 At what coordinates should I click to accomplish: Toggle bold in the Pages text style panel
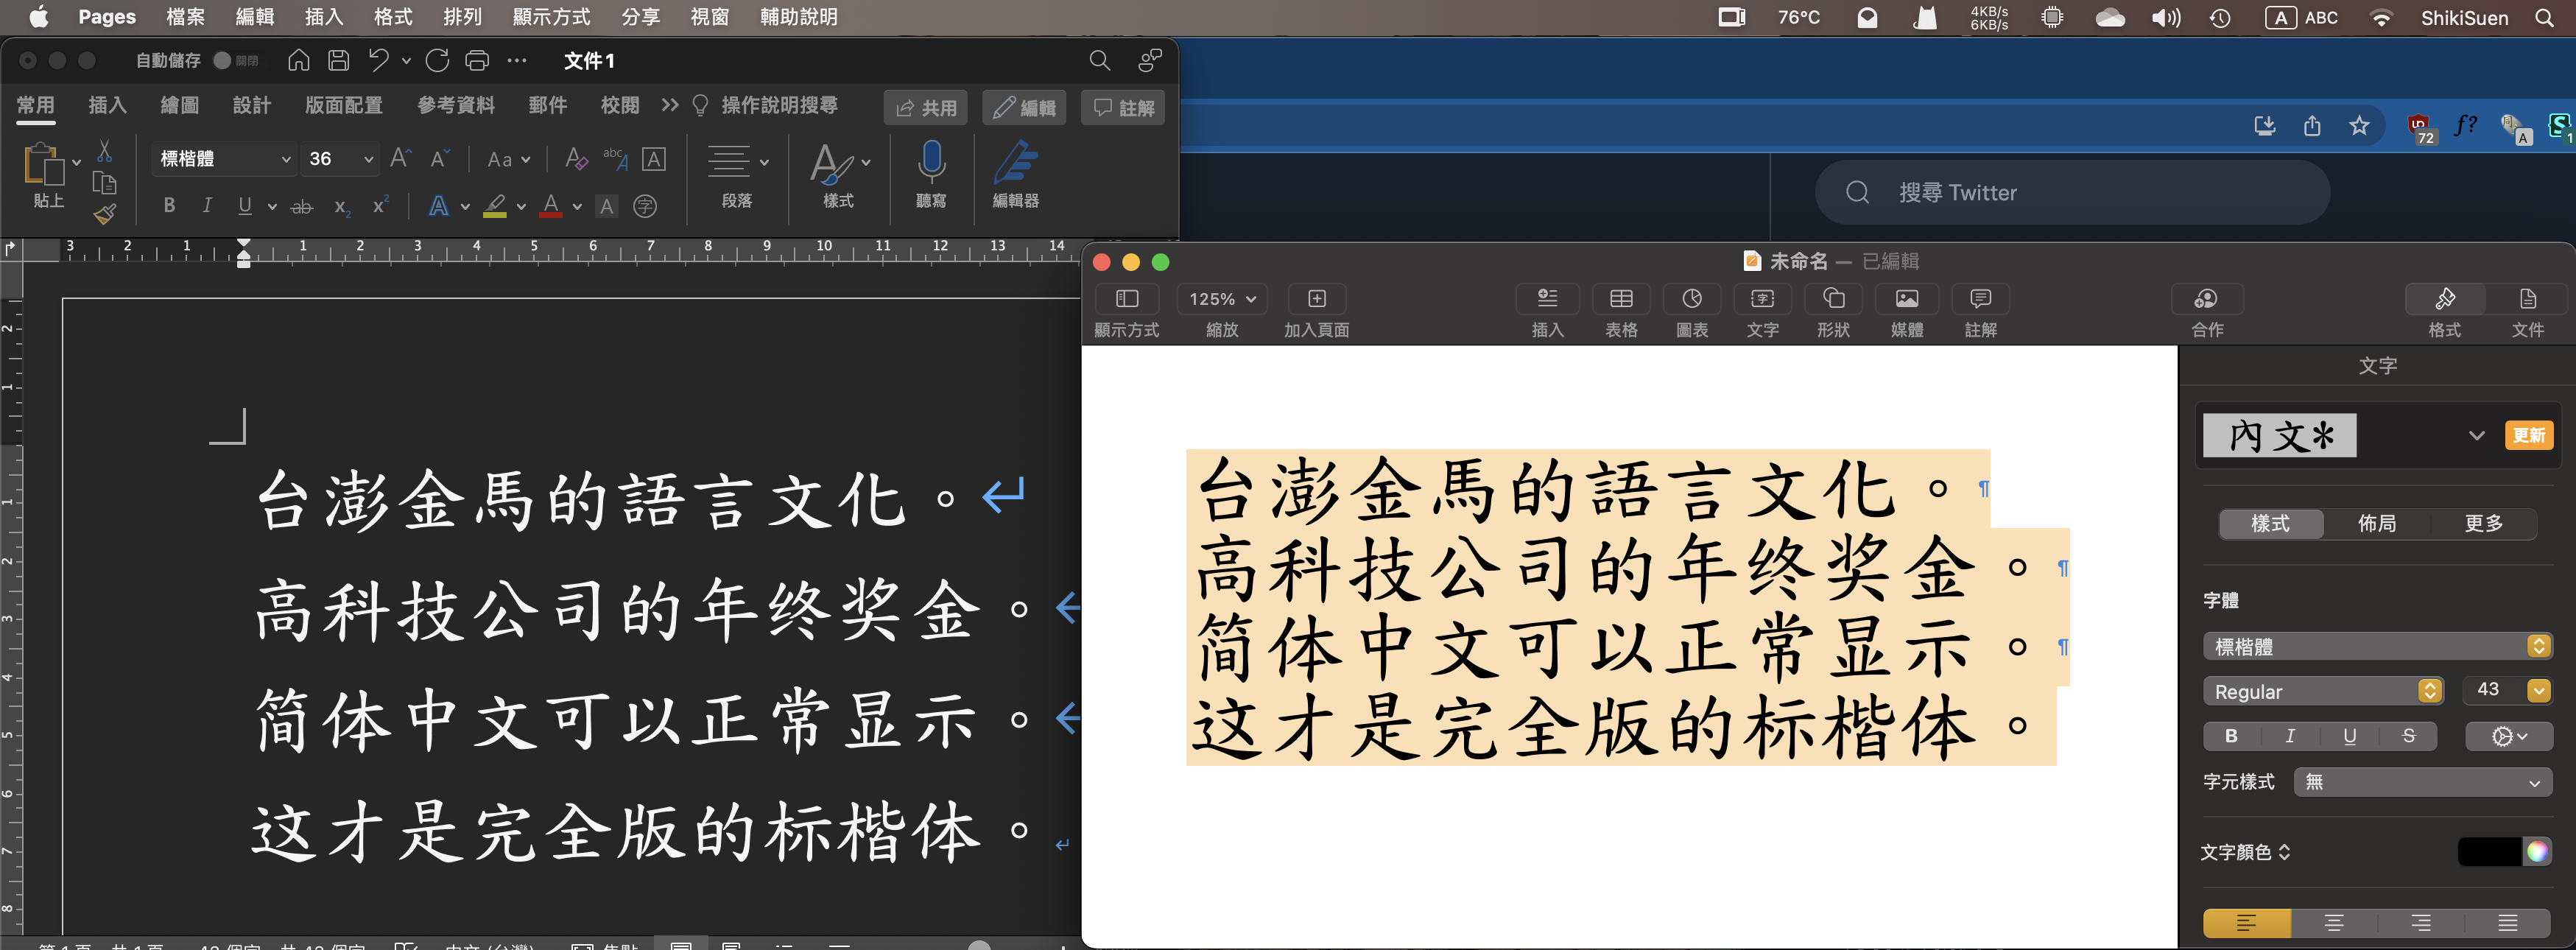click(2230, 736)
